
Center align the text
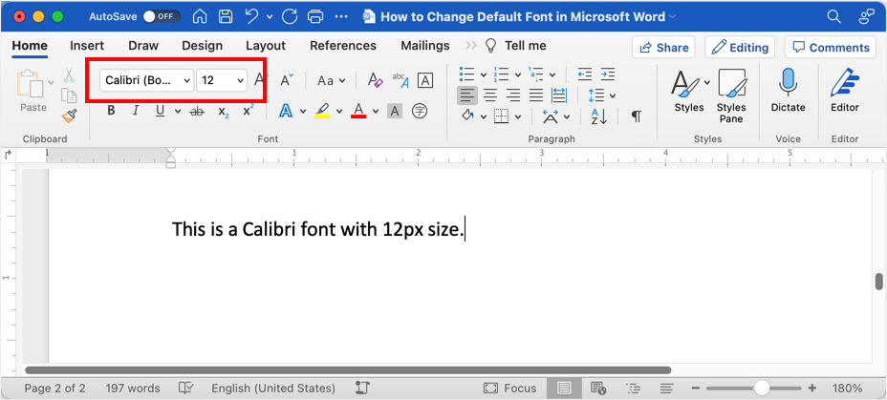tap(490, 95)
